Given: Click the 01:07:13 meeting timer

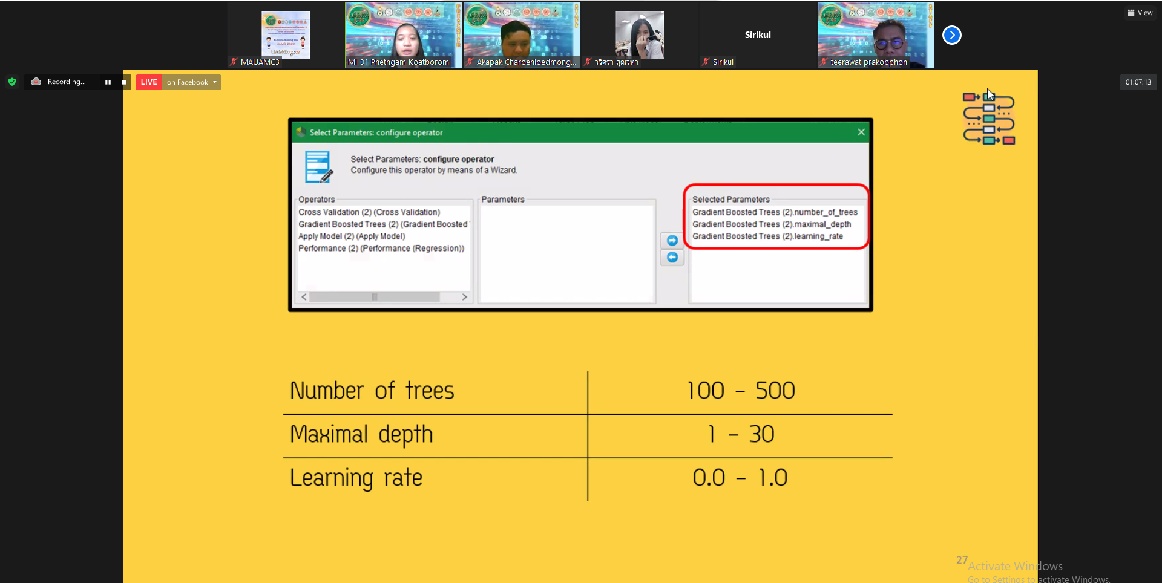Looking at the screenshot, I should [1138, 82].
